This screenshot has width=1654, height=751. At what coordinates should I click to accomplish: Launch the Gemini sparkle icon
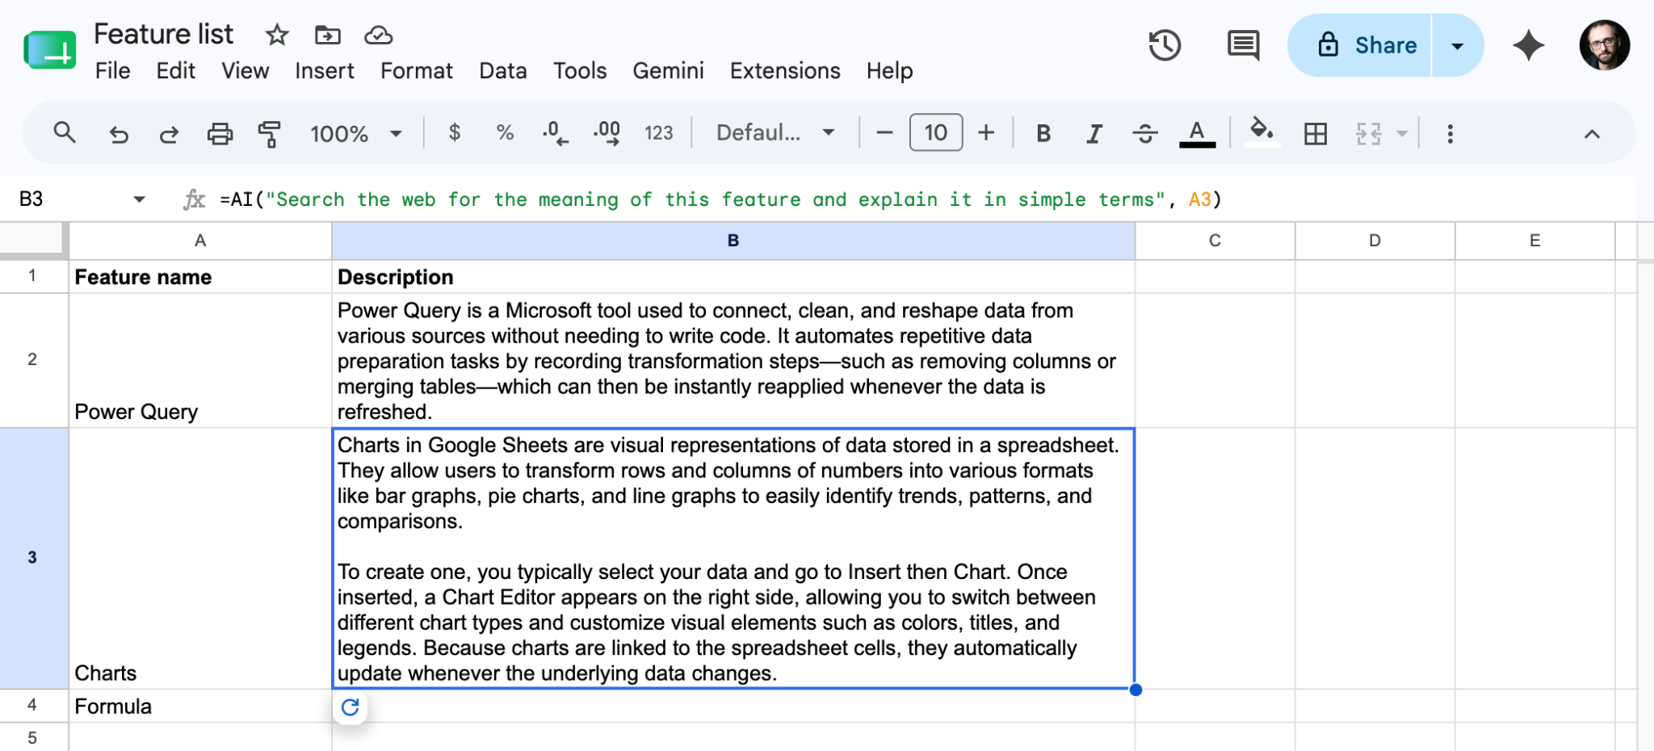pos(1528,45)
